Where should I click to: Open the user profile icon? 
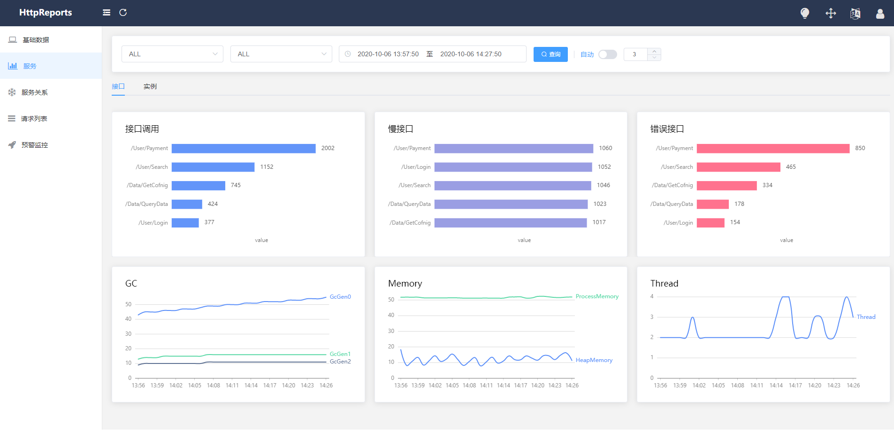click(x=880, y=14)
